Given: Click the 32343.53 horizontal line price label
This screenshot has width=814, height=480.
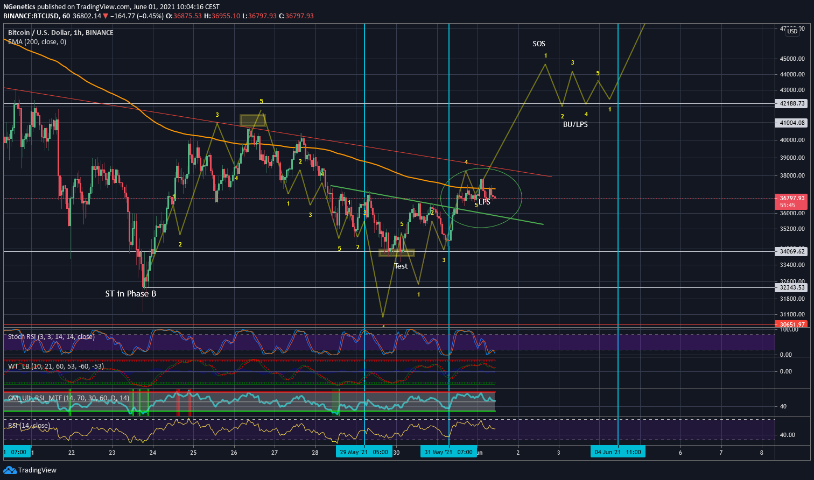Looking at the screenshot, I should [x=792, y=287].
